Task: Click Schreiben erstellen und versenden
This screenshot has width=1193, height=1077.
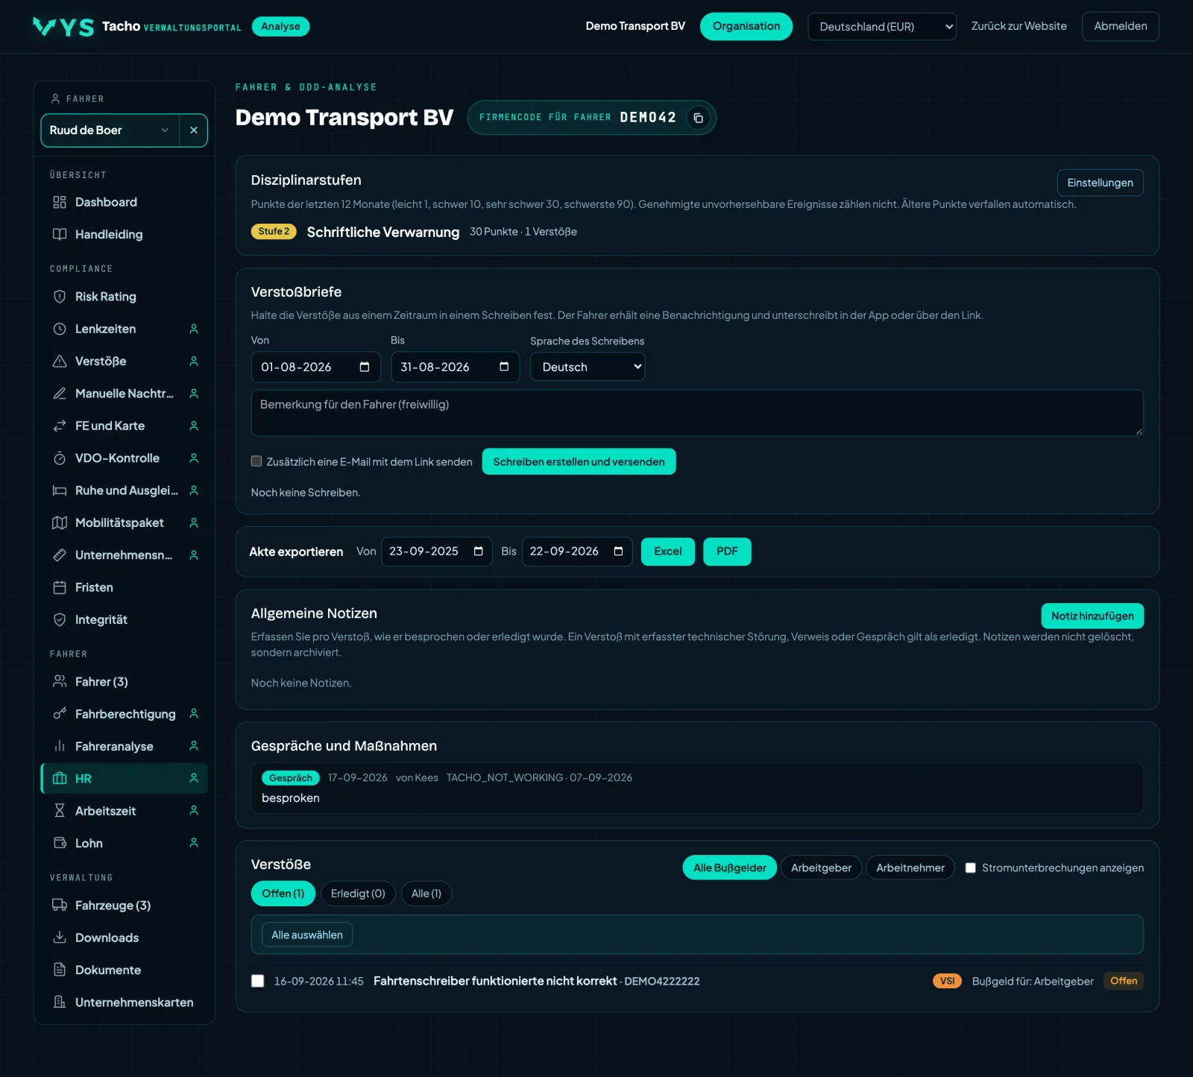Action: click(x=579, y=462)
